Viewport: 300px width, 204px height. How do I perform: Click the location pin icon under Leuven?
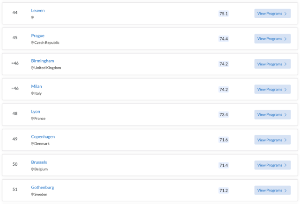[x=32, y=18]
